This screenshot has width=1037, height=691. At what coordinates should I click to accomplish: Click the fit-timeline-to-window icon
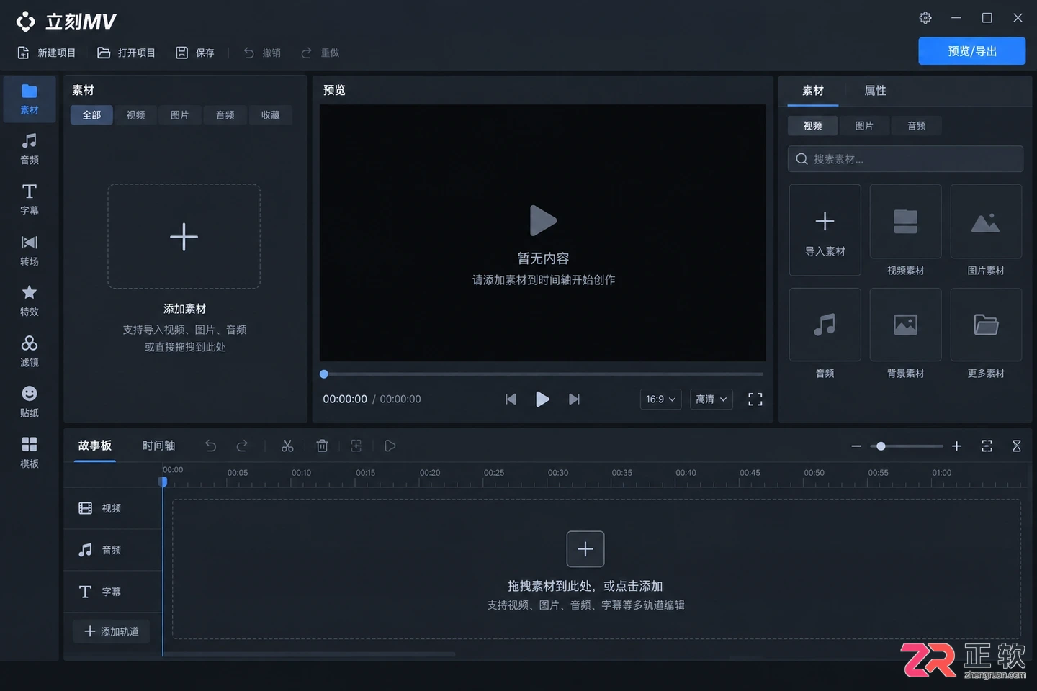pyautogui.click(x=987, y=446)
